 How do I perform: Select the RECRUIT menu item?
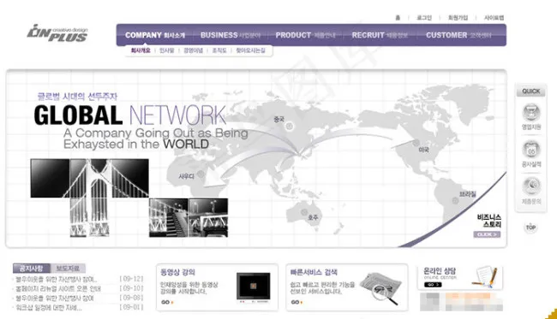380,35
